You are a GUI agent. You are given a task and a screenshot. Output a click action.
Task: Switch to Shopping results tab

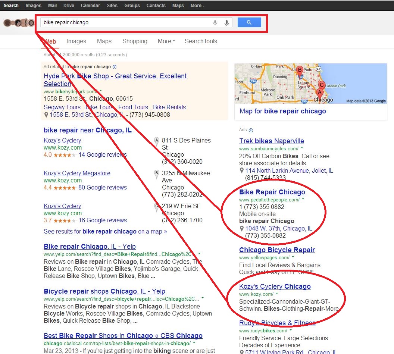click(135, 41)
